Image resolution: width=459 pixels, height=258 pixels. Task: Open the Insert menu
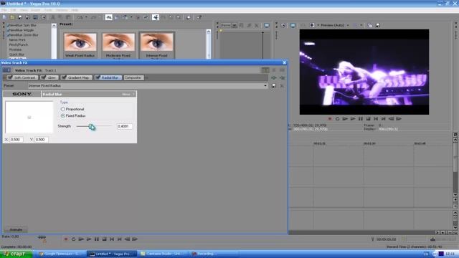[x=35, y=10]
